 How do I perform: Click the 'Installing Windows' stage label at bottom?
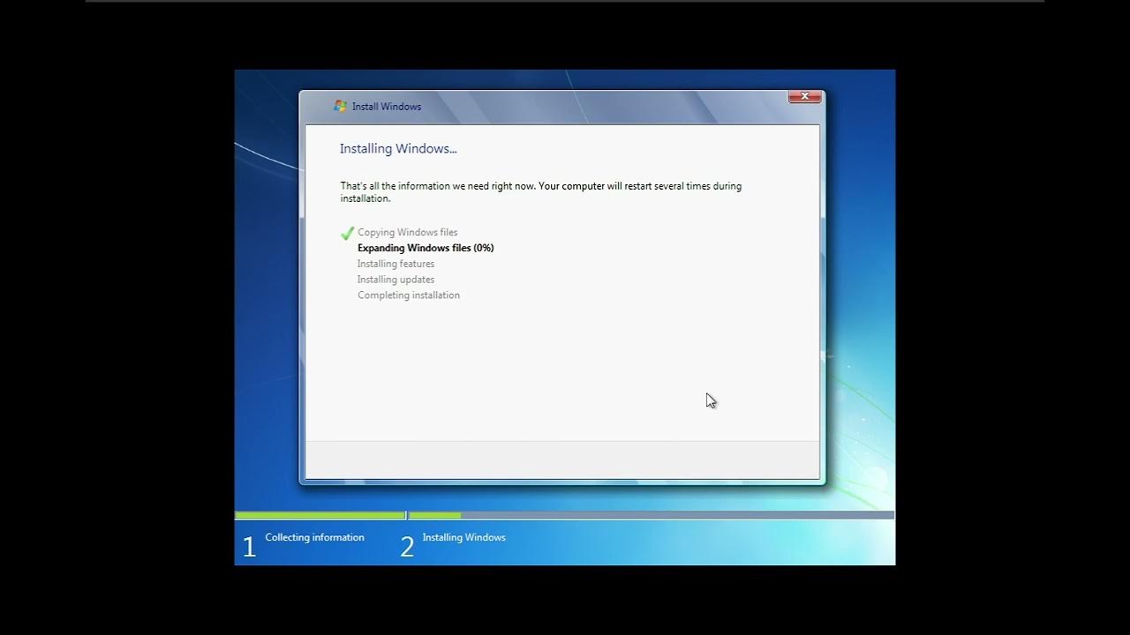click(463, 537)
